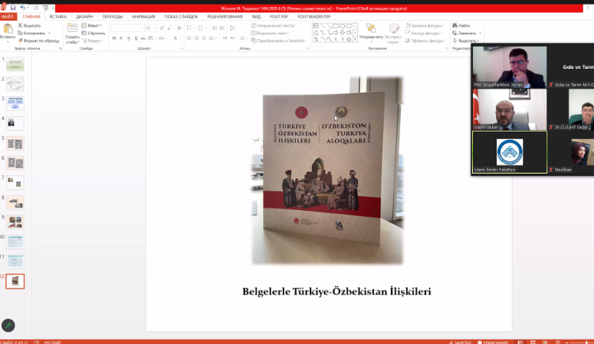The width and height of the screenshot is (594, 344).
Task: Click the decrease font size icon
Action: (x=169, y=28)
